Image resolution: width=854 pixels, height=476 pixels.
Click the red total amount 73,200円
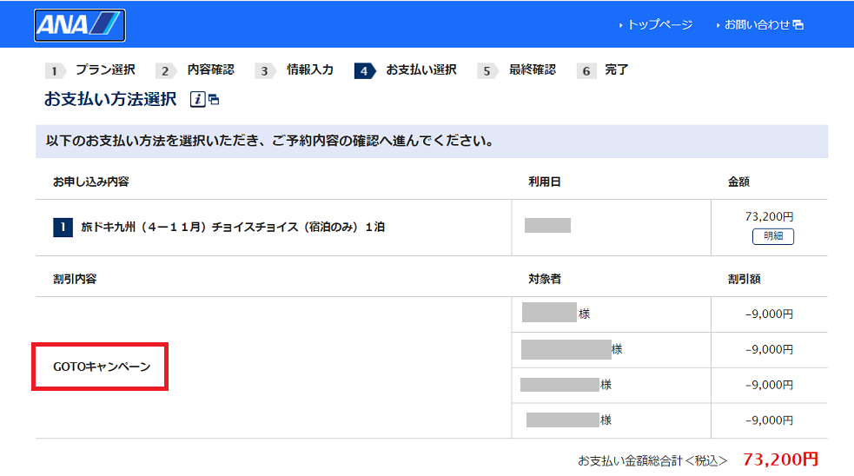click(x=780, y=459)
